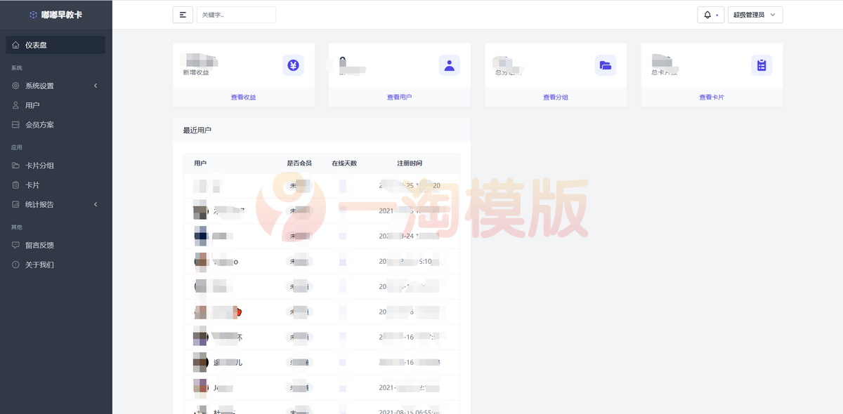The height and width of the screenshot is (414, 843).
Task: Click the group folder icon on stats card
Action: point(606,65)
